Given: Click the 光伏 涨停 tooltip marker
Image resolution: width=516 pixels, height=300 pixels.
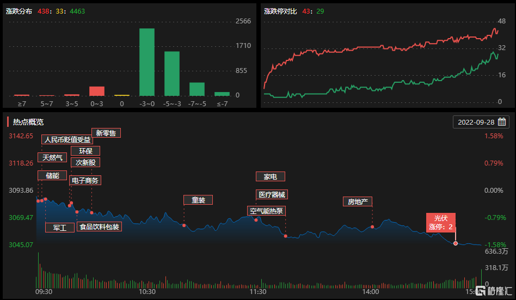Looking at the screenshot, I should 441,222.
